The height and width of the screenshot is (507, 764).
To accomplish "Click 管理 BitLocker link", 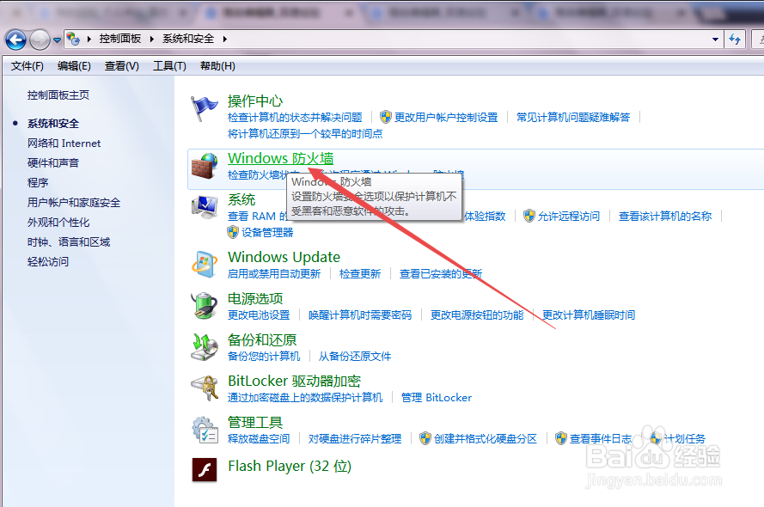I will coord(437,397).
